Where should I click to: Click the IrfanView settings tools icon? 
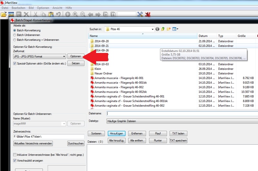(x=140, y=14)
